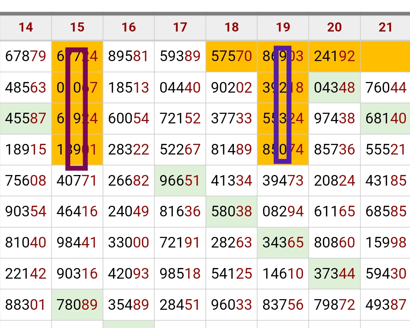Viewport: 410px width, 328px height.
Task: Select the number 85736
Action: pos(334,150)
